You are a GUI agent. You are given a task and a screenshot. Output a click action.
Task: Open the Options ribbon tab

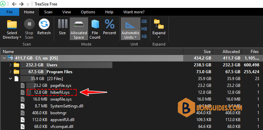(88, 12)
